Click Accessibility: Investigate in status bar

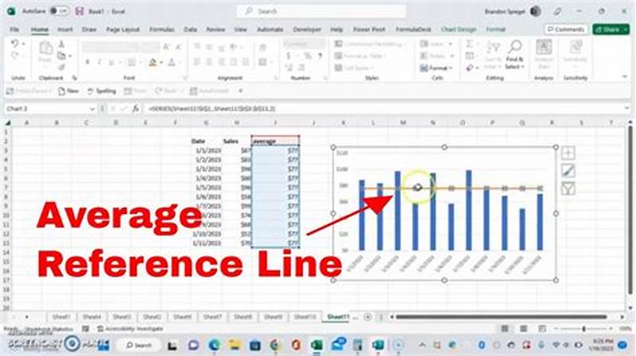click(x=130, y=329)
